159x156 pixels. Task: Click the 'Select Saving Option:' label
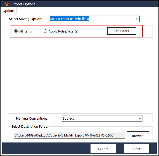(26, 19)
